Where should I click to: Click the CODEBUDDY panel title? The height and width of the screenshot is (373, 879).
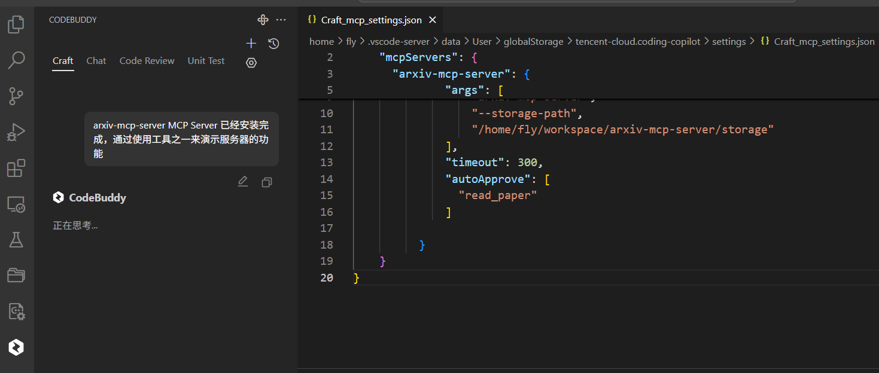[x=73, y=20]
